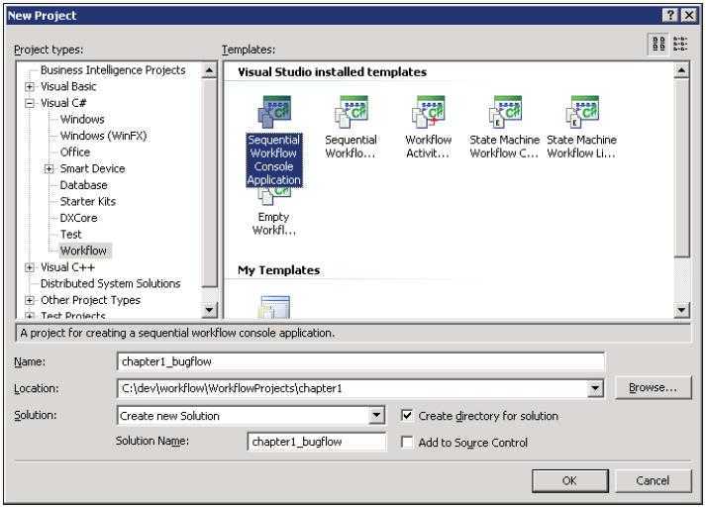Select the Workflow project type
Screen dimensions: 706x507
[84, 251]
